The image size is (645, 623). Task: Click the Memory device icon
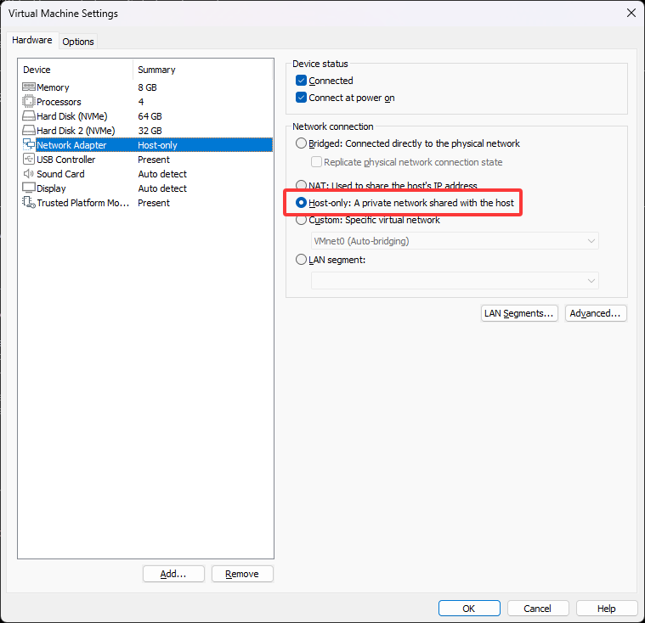[28, 87]
